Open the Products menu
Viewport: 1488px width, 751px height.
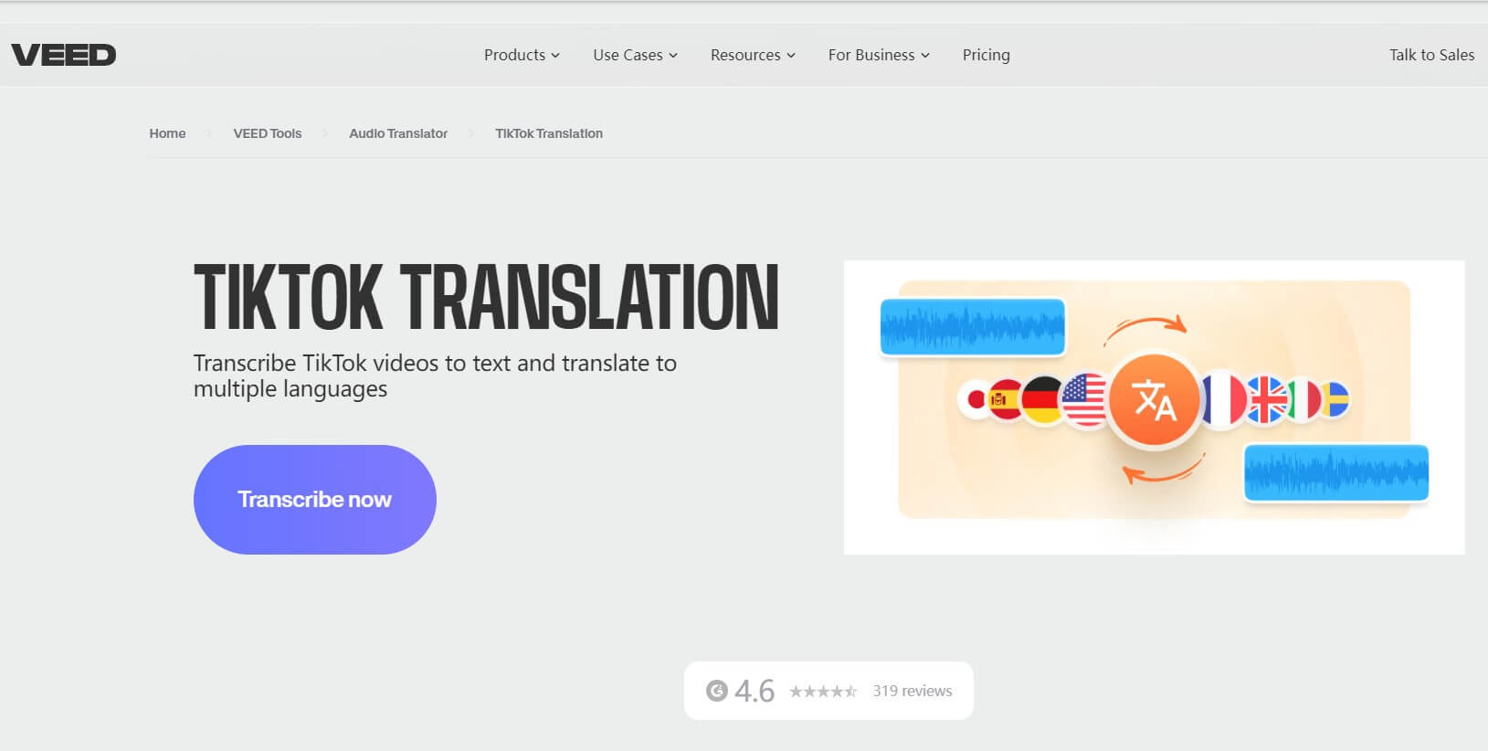[522, 55]
